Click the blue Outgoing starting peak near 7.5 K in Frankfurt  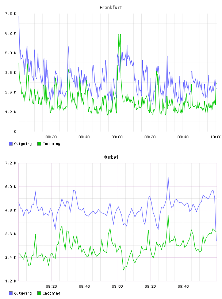[19, 16]
